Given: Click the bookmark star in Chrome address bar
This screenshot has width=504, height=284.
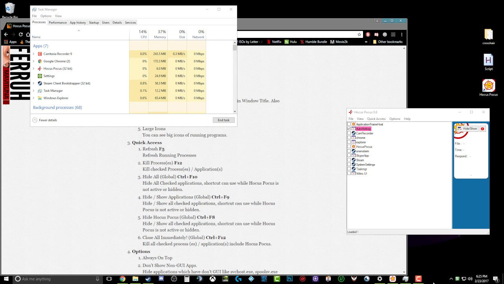Looking at the screenshot, I should 359,34.
